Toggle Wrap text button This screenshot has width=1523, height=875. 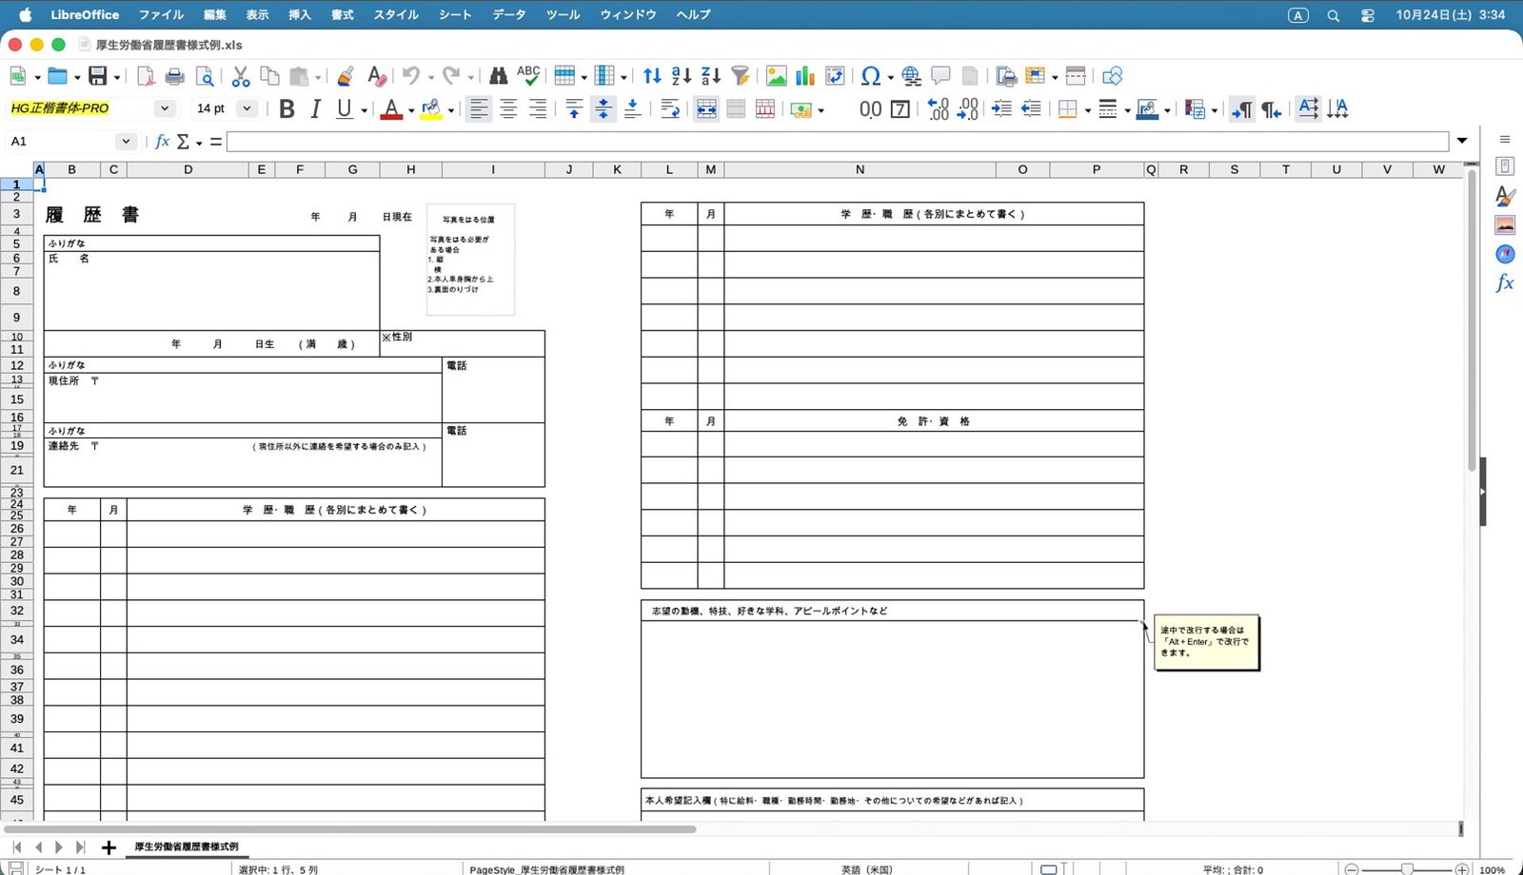pyautogui.click(x=670, y=108)
